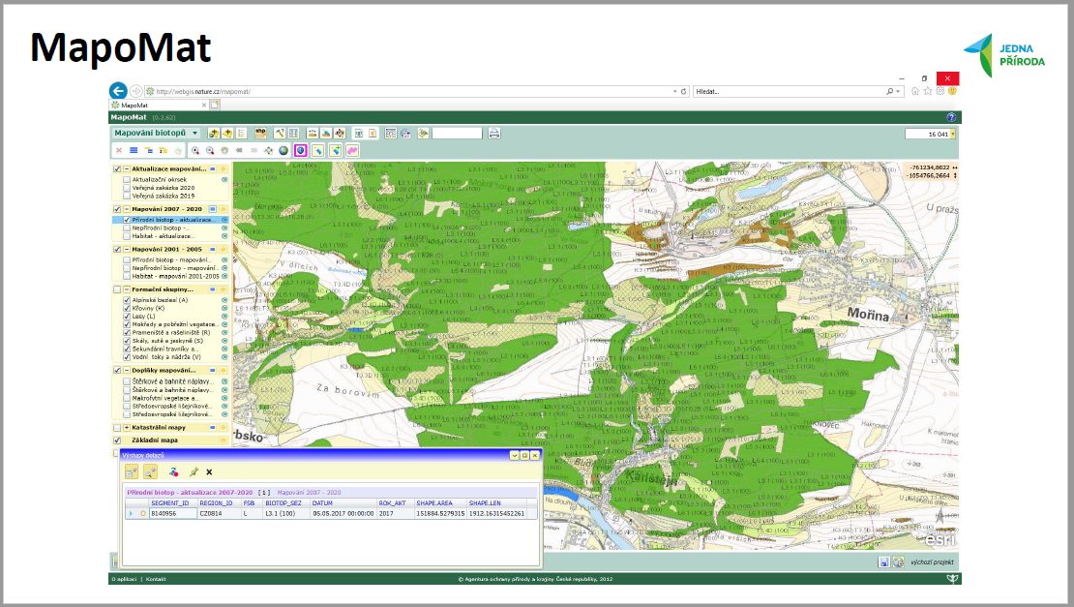Image resolution: width=1074 pixels, height=607 pixels.
Task: Uncheck the Křoviny (K) checkbox
Action: click(127, 308)
